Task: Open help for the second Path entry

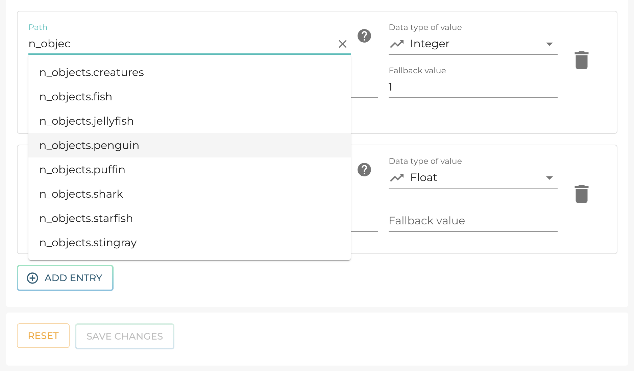Action: [x=364, y=170]
